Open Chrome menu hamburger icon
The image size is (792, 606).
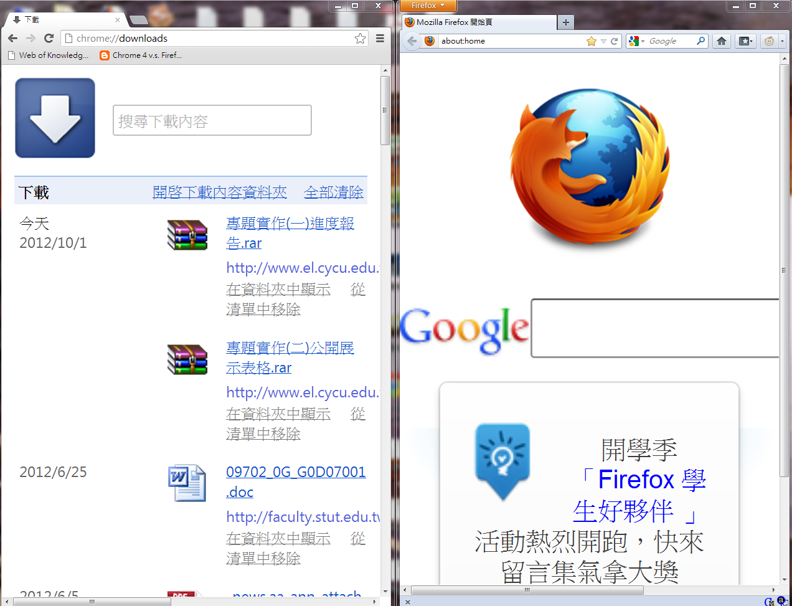point(380,39)
